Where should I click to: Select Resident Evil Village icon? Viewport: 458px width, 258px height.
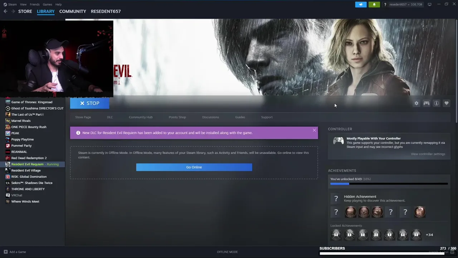pyautogui.click(x=8, y=170)
